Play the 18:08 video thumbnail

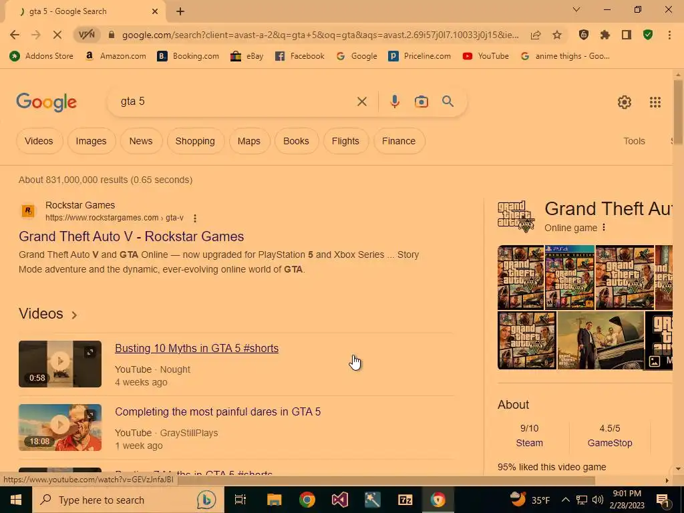[x=60, y=427]
